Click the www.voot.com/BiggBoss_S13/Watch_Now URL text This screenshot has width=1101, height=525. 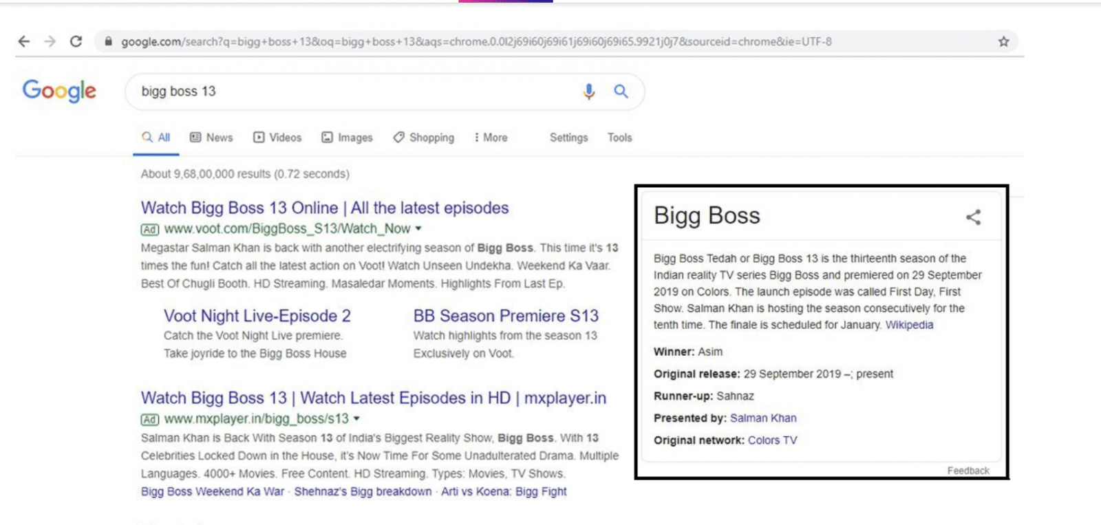click(287, 228)
